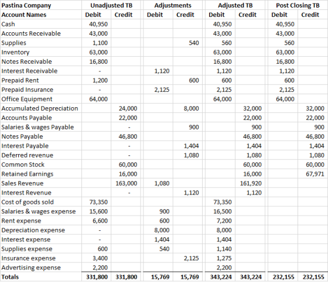Select the Sales Revenue adjusted credit 161,920
Image resolution: width=328 pixels, height=287 pixels.
pyautogui.click(x=250, y=183)
